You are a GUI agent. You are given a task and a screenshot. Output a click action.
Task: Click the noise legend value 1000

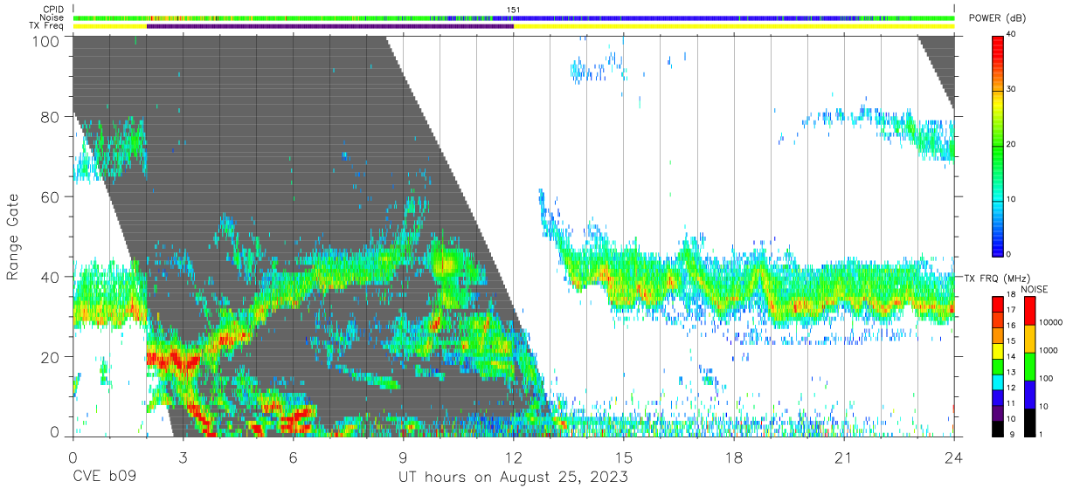pyautogui.click(x=1049, y=350)
